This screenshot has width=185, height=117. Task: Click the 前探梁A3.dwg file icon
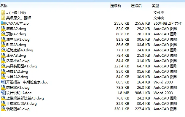pos(3,87)
